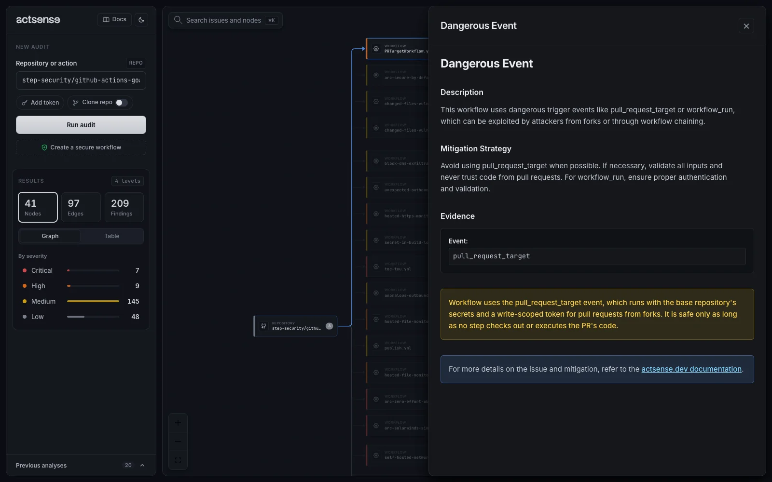
Task: Fit graph to view with frame icon
Action: tap(178, 460)
